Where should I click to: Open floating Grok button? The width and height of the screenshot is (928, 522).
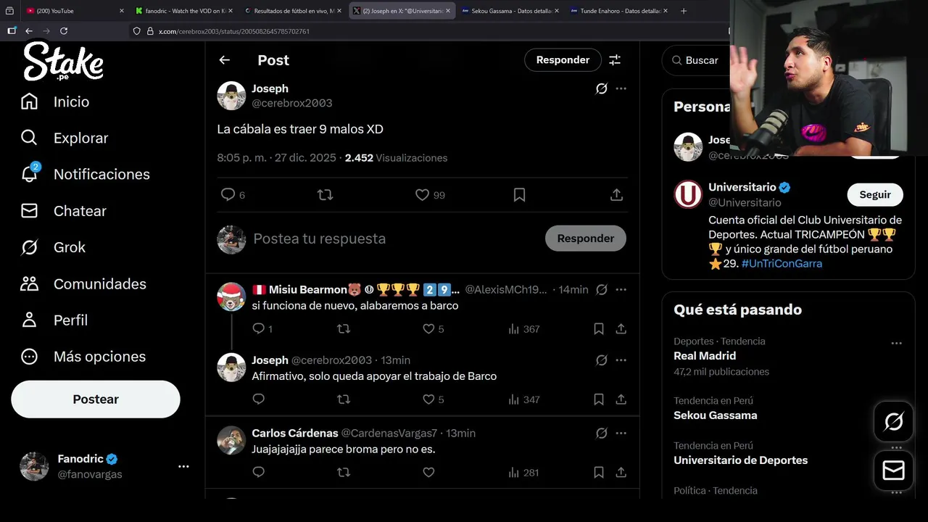pos(893,421)
